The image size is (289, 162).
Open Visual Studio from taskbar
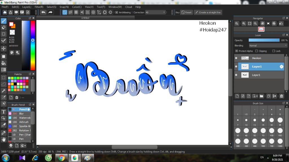click(x=22, y=158)
